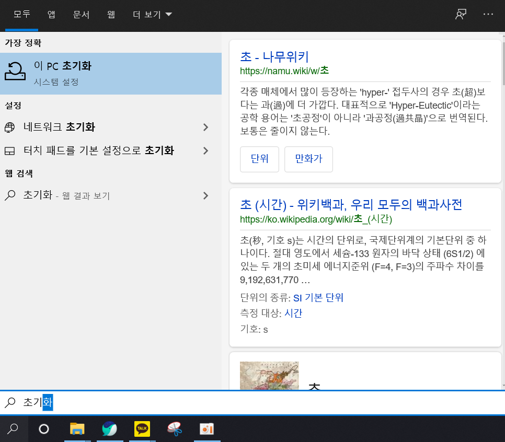Open the three-dot options menu
Viewport: 505px width, 442px height.
pos(488,14)
